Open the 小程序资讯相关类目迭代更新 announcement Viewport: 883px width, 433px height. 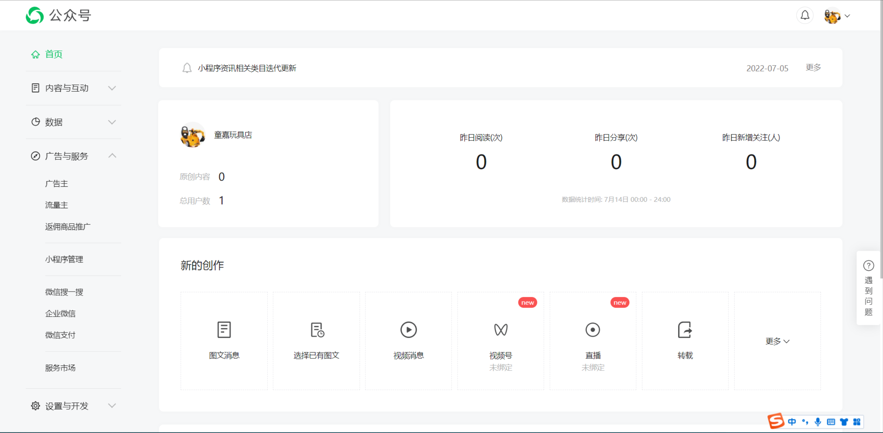pos(247,68)
